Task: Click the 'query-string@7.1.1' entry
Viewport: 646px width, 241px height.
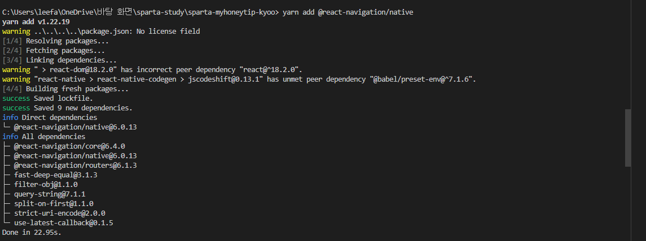Action: coord(50,194)
